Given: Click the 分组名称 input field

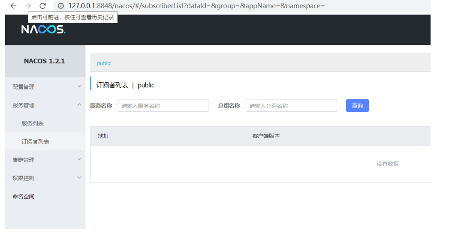Looking at the screenshot, I should pyautogui.click(x=291, y=105).
